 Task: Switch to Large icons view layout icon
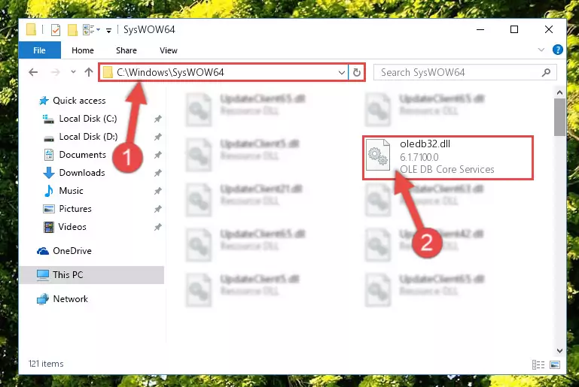[555, 365]
